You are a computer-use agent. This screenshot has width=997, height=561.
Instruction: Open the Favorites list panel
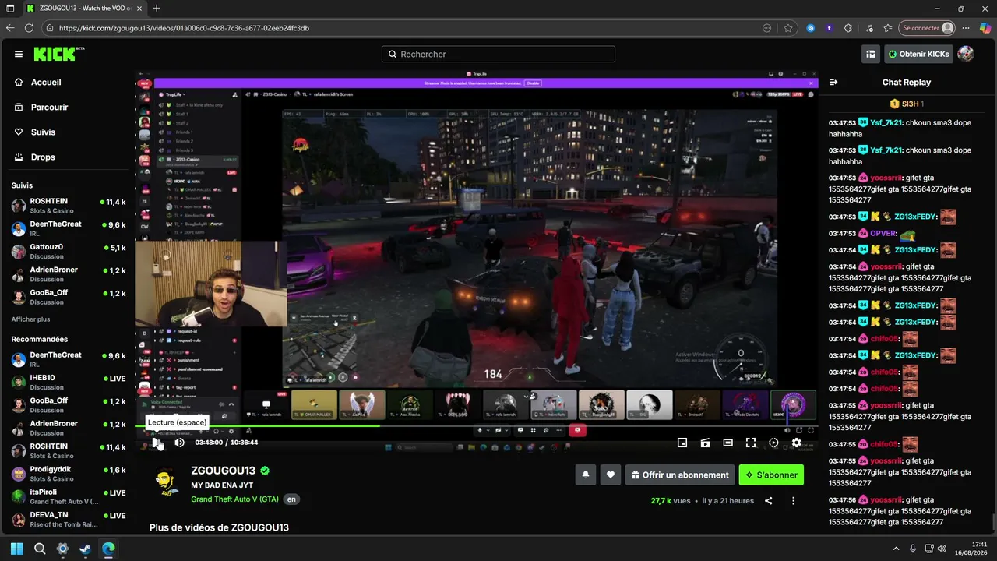click(888, 28)
